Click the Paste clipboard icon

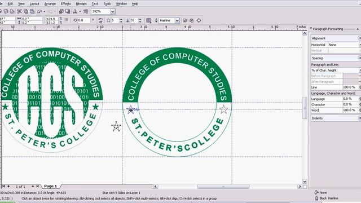click(32, 11)
